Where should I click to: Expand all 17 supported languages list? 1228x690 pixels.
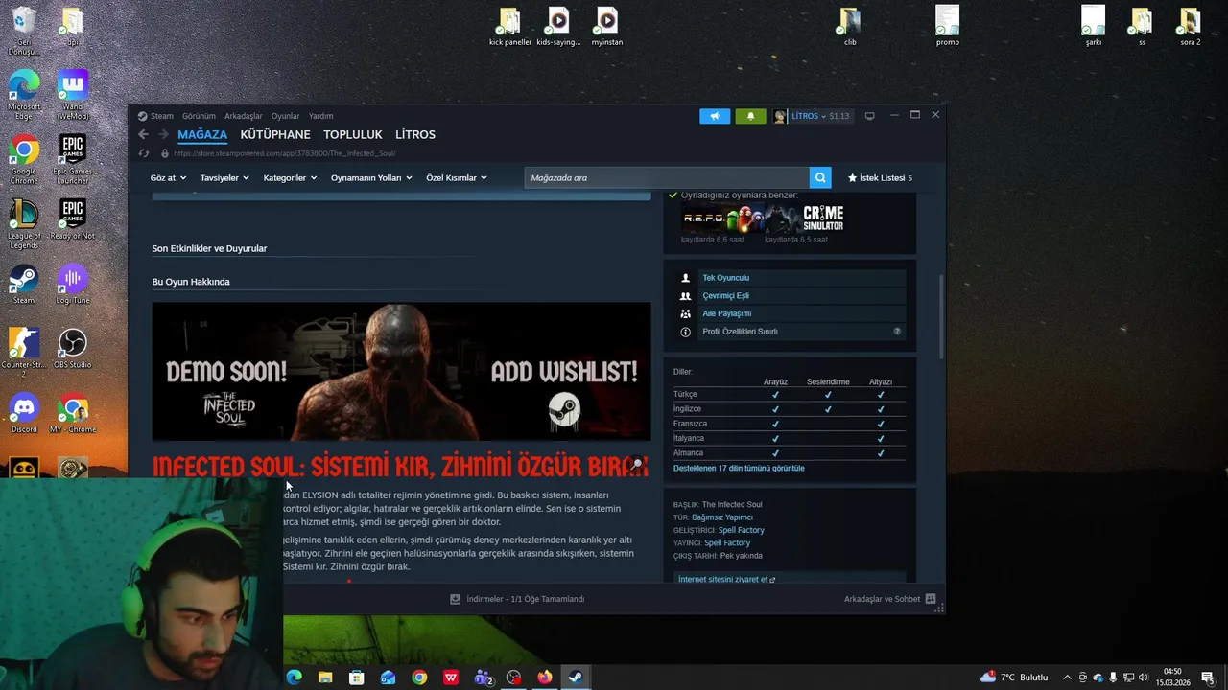tap(739, 468)
